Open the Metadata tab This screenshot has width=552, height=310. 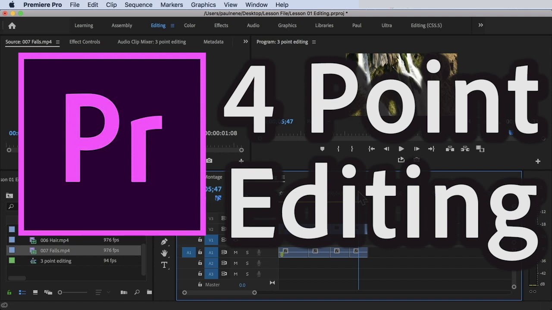pyautogui.click(x=213, y=42)
